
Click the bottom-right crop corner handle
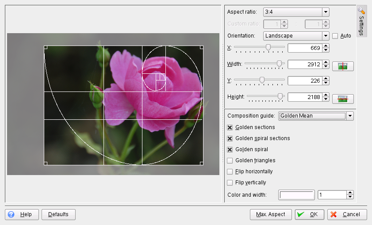(202, 164)
